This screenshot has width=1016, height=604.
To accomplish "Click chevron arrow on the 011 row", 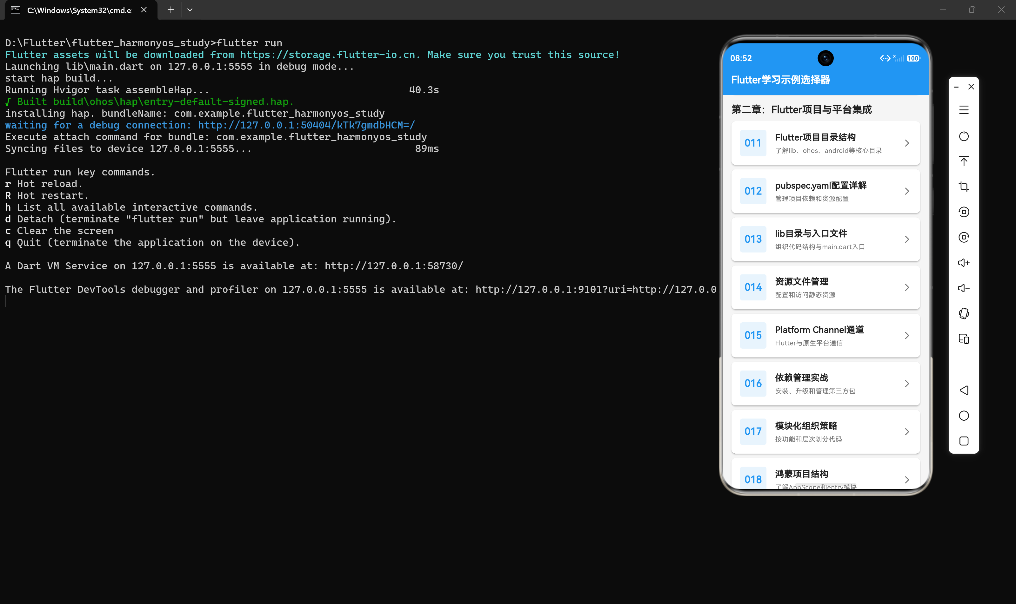I will (x=907, y=143).
